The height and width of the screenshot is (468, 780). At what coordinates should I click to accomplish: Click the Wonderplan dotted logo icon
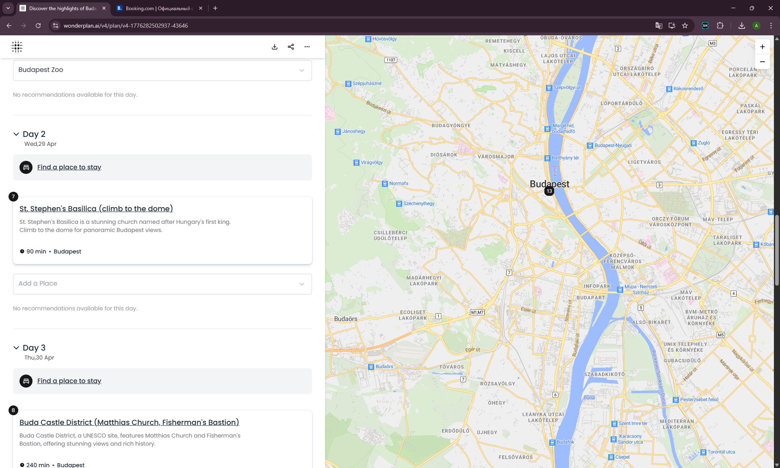(17, 47)
